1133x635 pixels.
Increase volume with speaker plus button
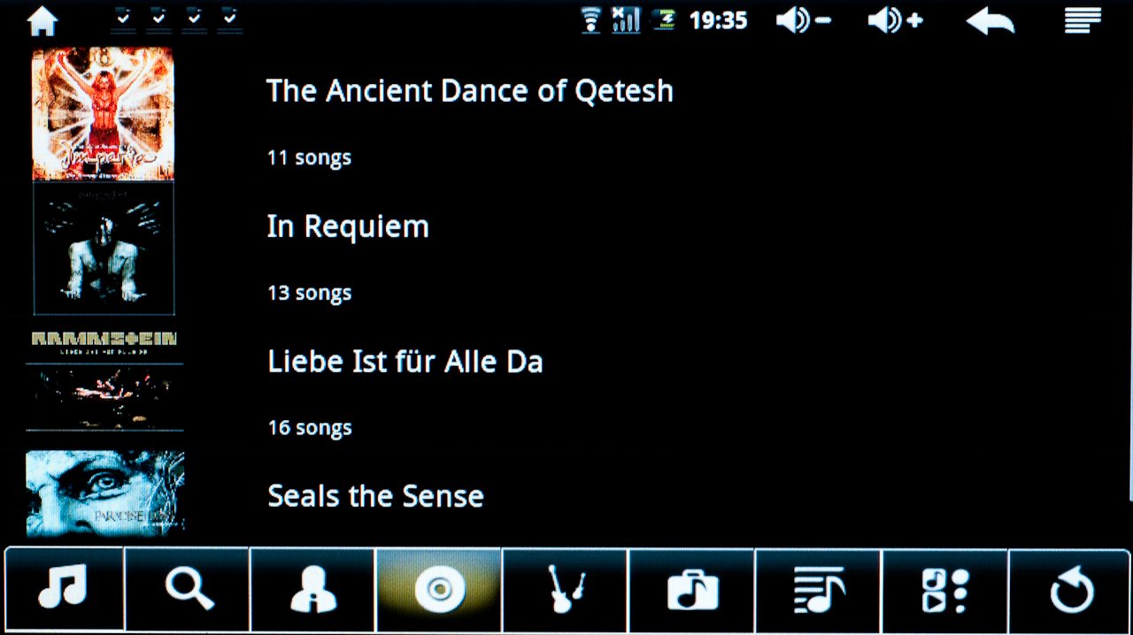point(895,20)
